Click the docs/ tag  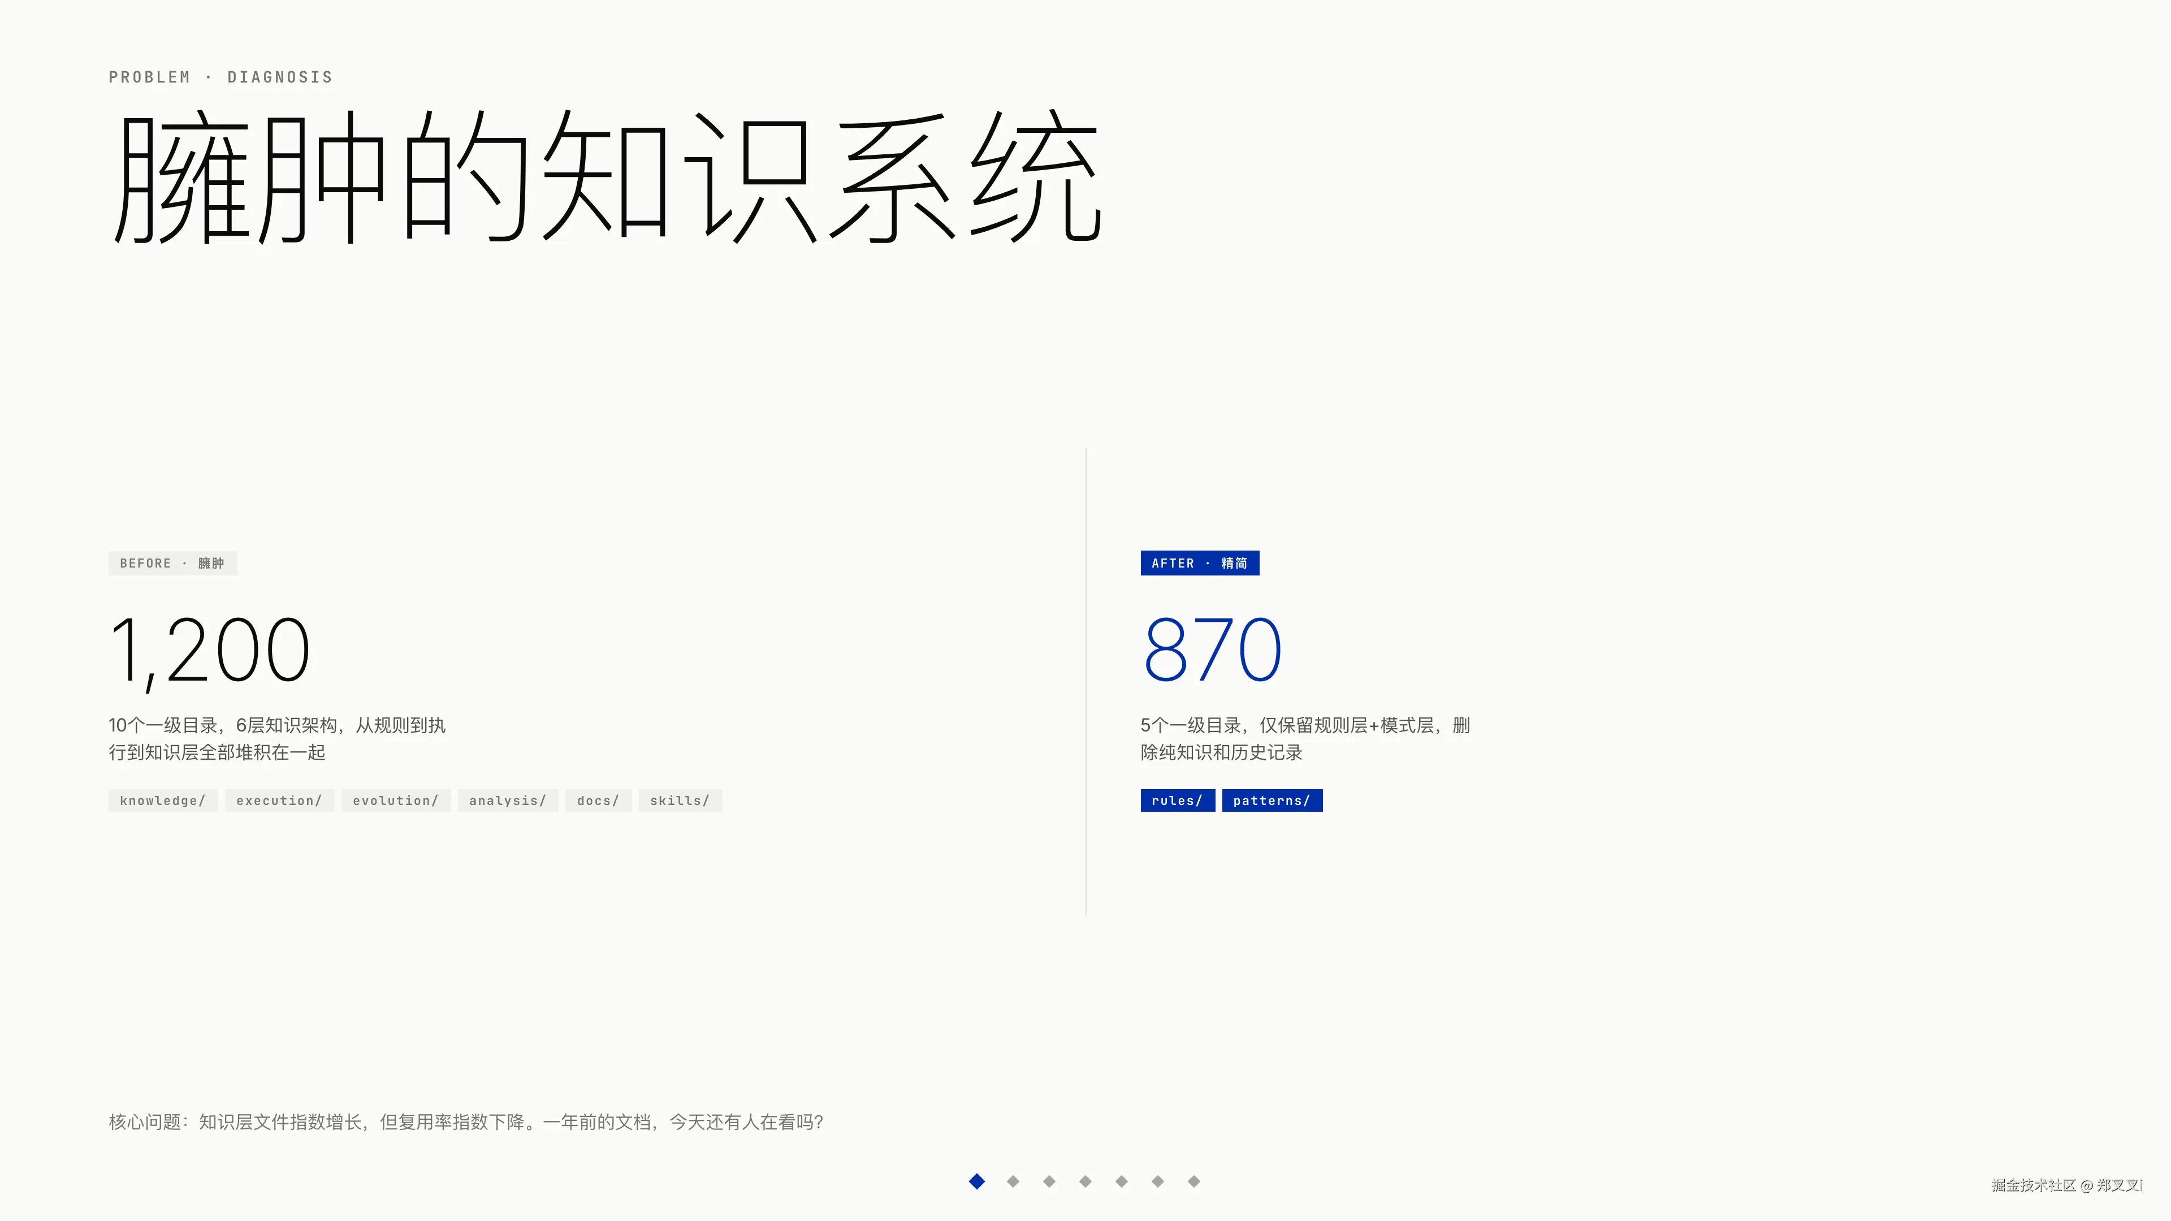click(598, 800)
